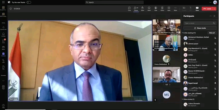219x110 pixels.
Task: Open Activity in the left sidebar
Action: pos(3,35)
